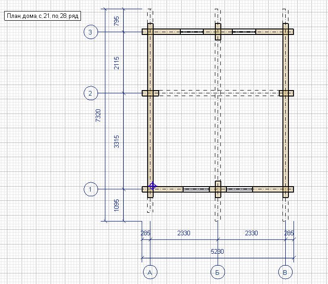
Task: Select the right window opening in top wall
Action: [x=244, y=32]
